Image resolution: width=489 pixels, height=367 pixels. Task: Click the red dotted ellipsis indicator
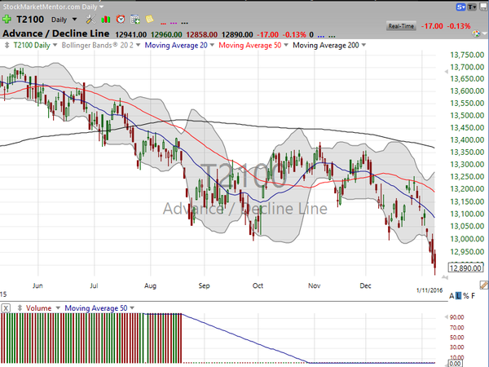163,23
